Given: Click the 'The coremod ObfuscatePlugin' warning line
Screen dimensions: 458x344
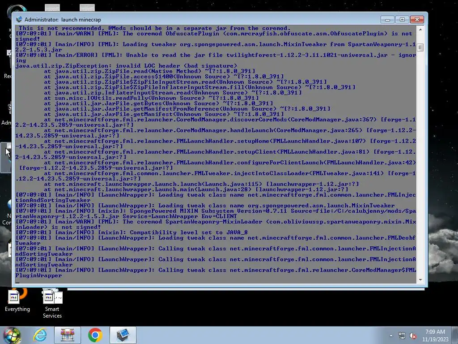Looking at the screenshot, I should click(214, 36).
